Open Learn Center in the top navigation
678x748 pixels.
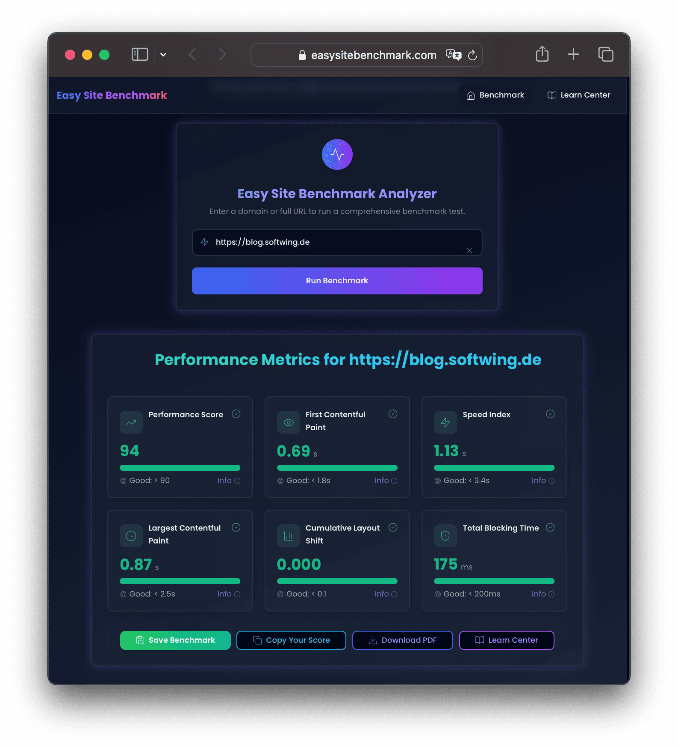579,95
